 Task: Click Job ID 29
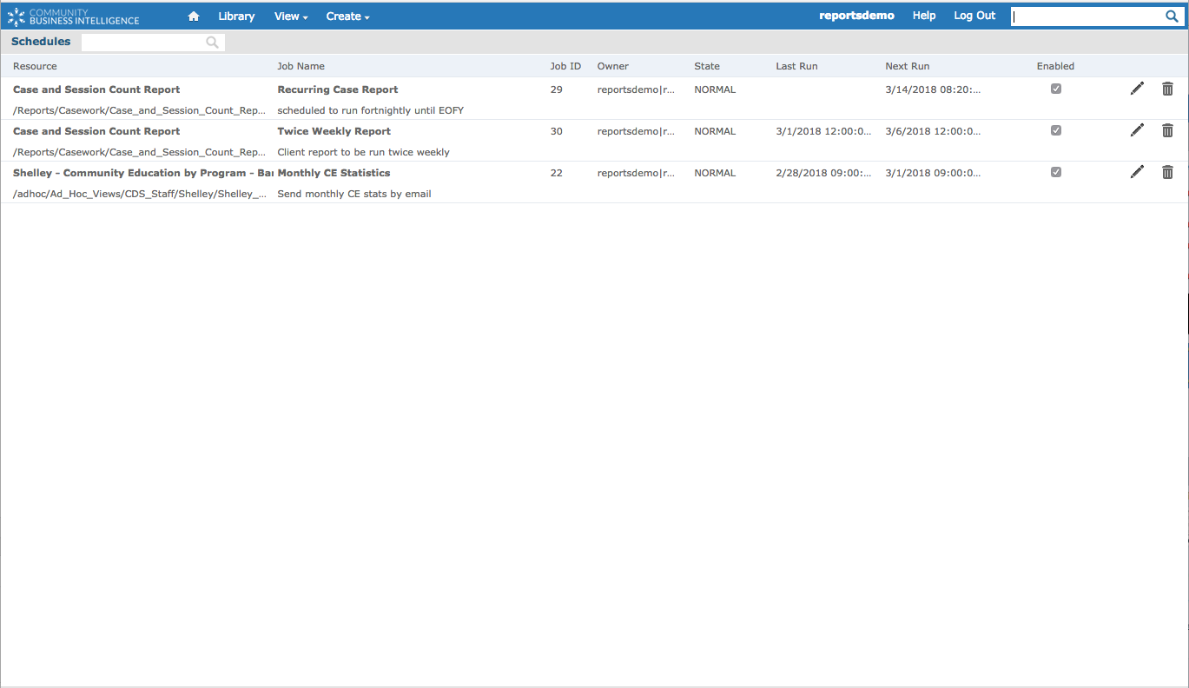coord(557,89)
